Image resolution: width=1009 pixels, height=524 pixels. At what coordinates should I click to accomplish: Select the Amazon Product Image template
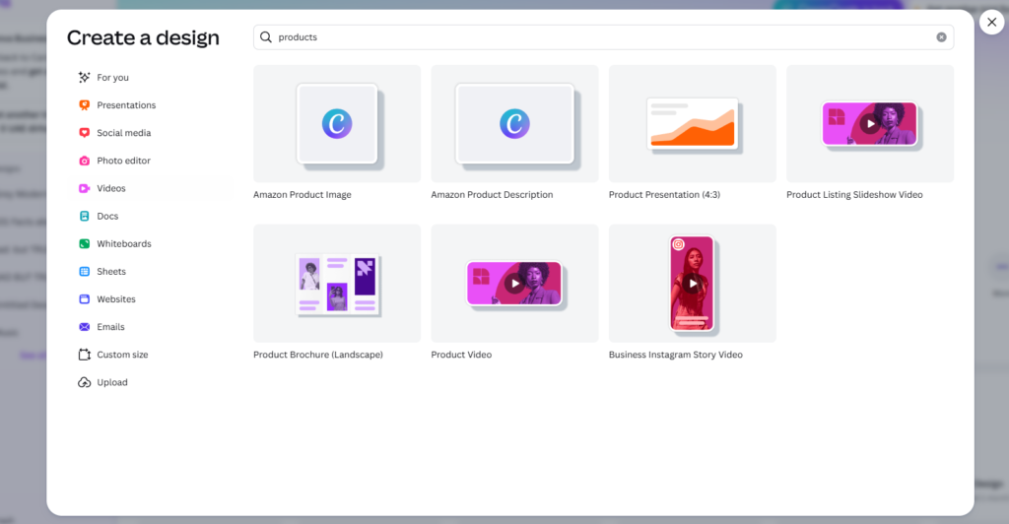tap(337, 124)
